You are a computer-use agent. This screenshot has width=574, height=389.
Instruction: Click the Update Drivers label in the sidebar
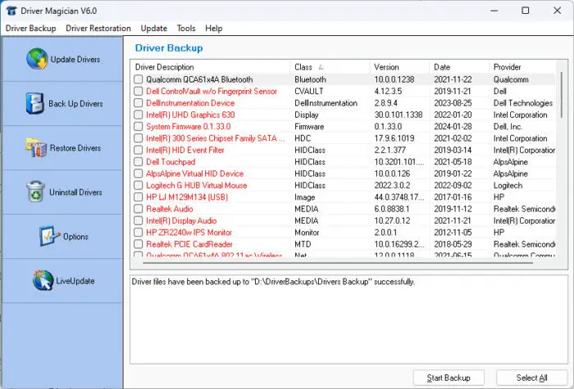(75, 59)
